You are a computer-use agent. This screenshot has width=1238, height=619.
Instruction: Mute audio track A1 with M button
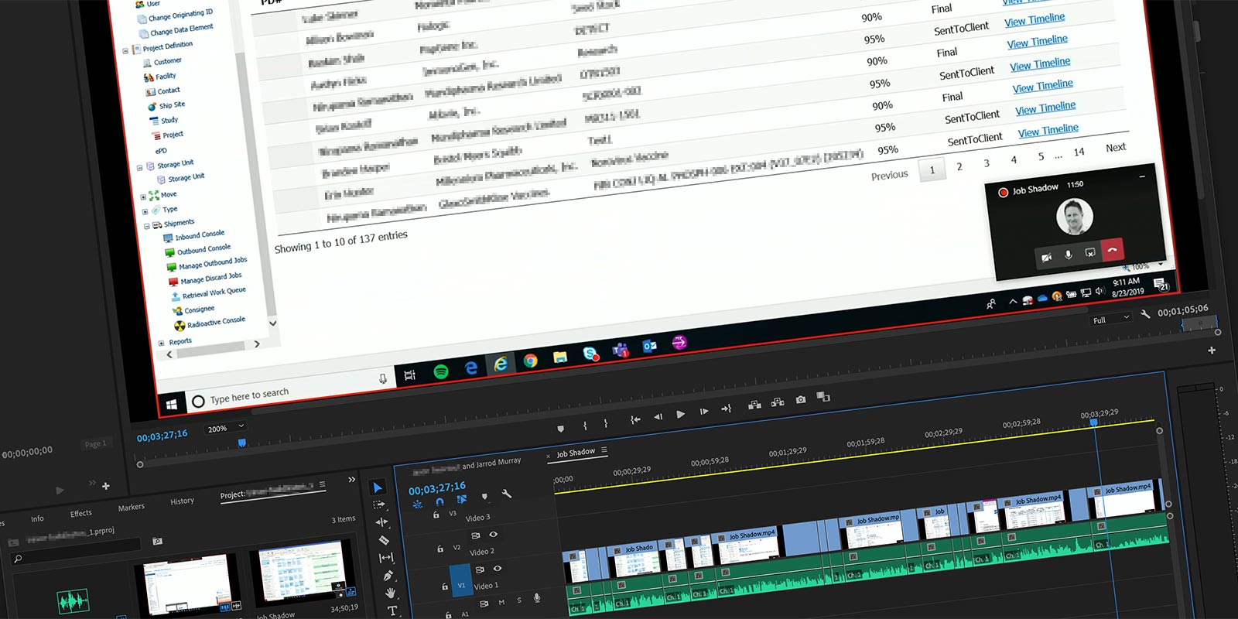(x=501, y=602)
